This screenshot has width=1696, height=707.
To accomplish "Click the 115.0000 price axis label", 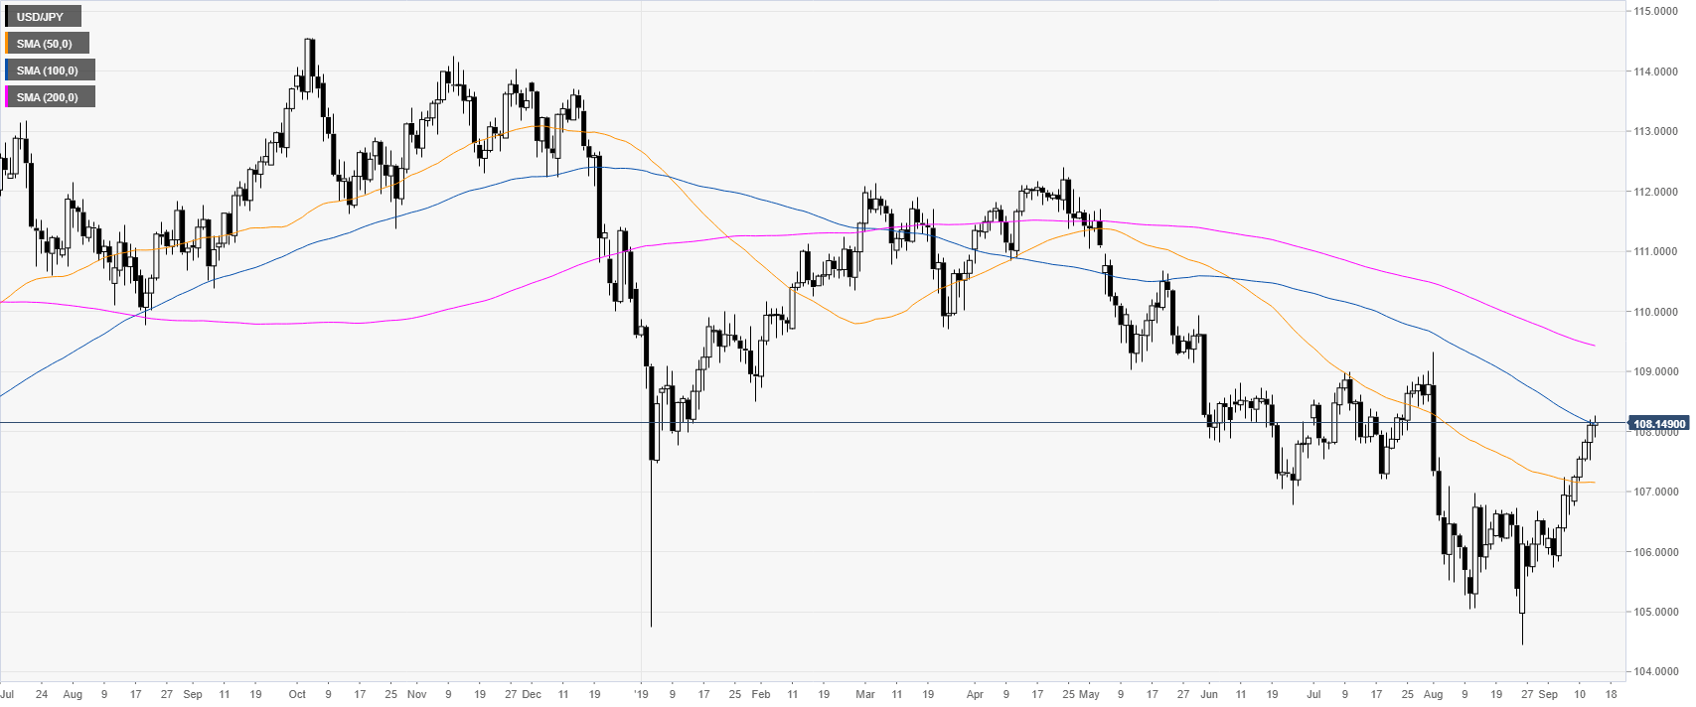I will pyautogui.click(x=1657, y=11).
